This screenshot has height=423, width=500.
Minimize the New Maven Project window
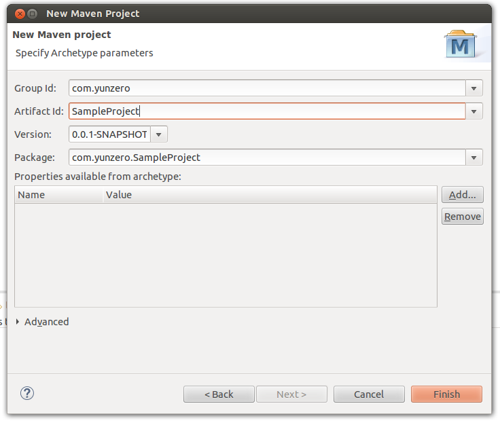31,14
